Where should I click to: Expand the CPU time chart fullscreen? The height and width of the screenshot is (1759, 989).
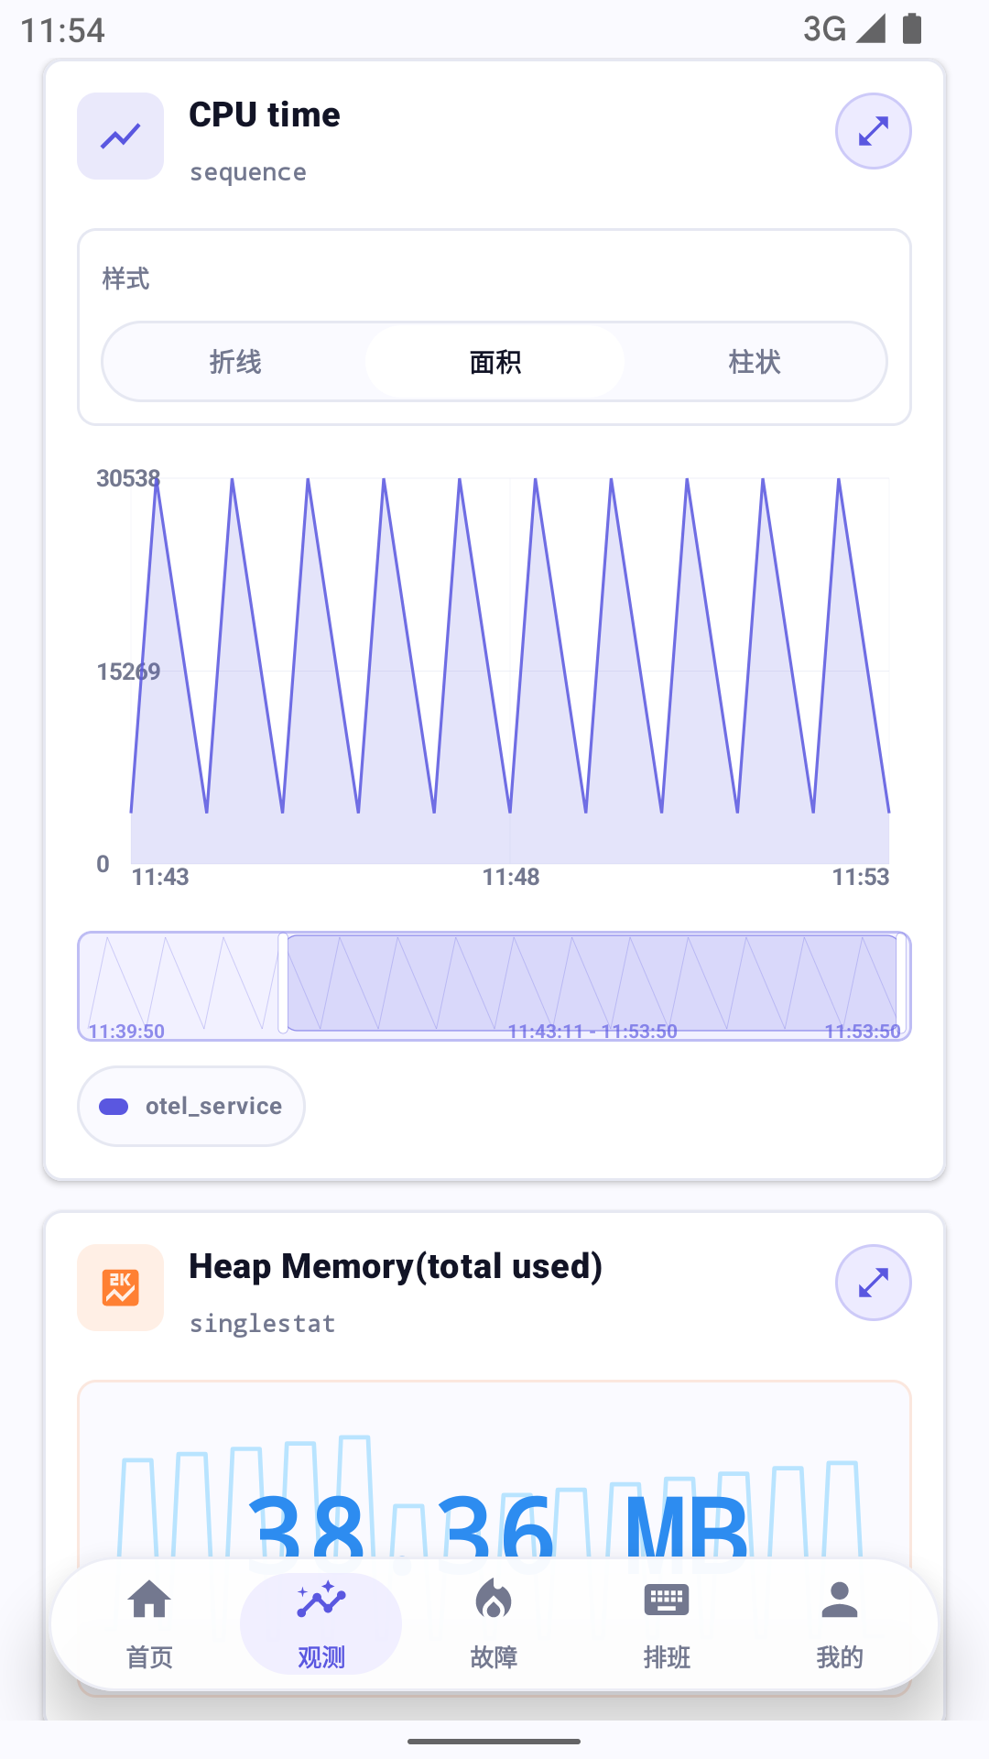tap(873, 131)
